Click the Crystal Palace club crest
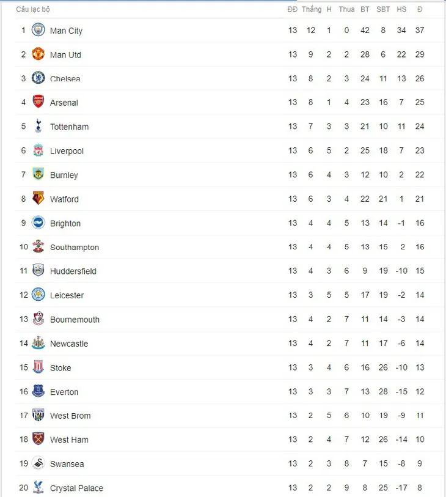The width and height of the screenshot is (446, 497). pyautogui.click(x=38, y=487)
